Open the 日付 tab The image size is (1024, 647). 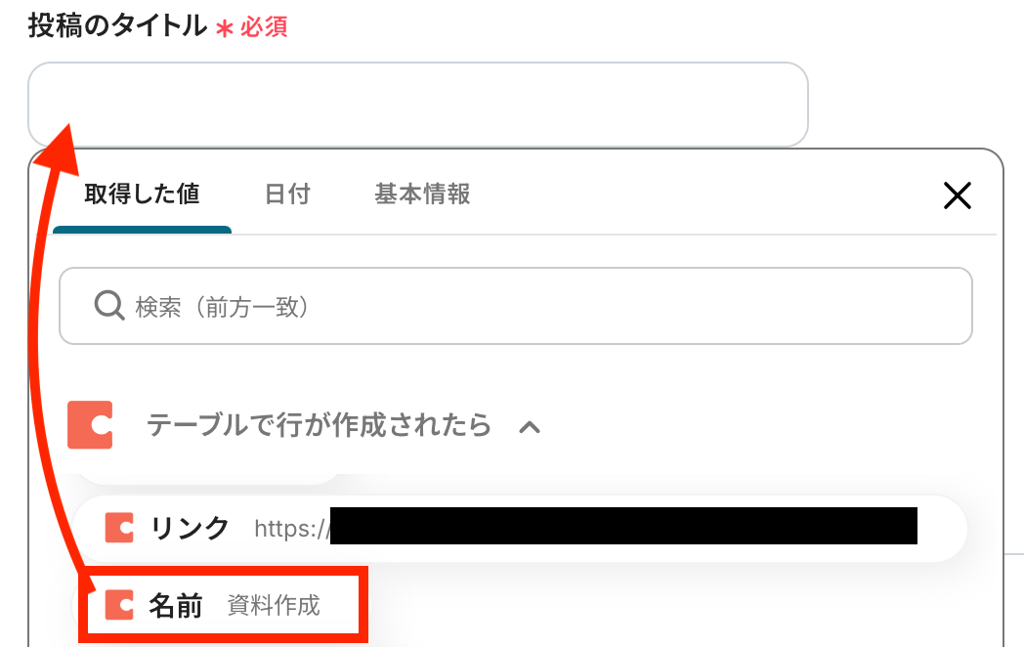click(x=287, y=194)
